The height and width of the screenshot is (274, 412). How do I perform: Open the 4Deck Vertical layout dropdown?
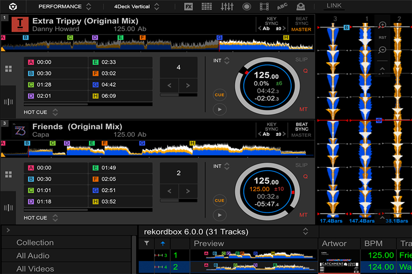132,7
